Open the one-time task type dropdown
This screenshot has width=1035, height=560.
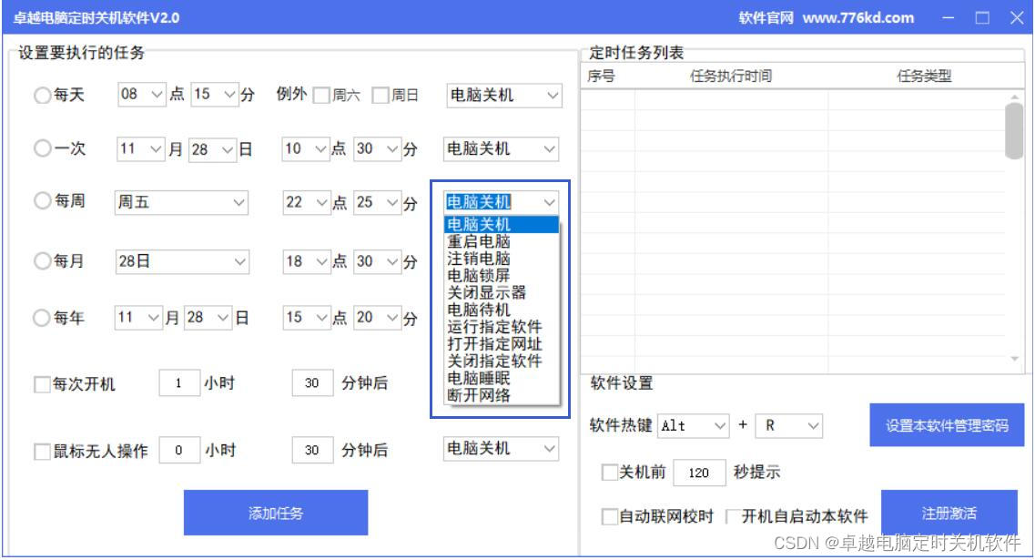(501, 148)
